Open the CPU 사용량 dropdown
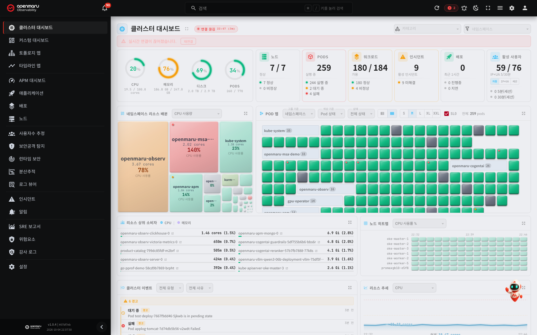The height and width of the screenshot is (335, 537). 197,114
